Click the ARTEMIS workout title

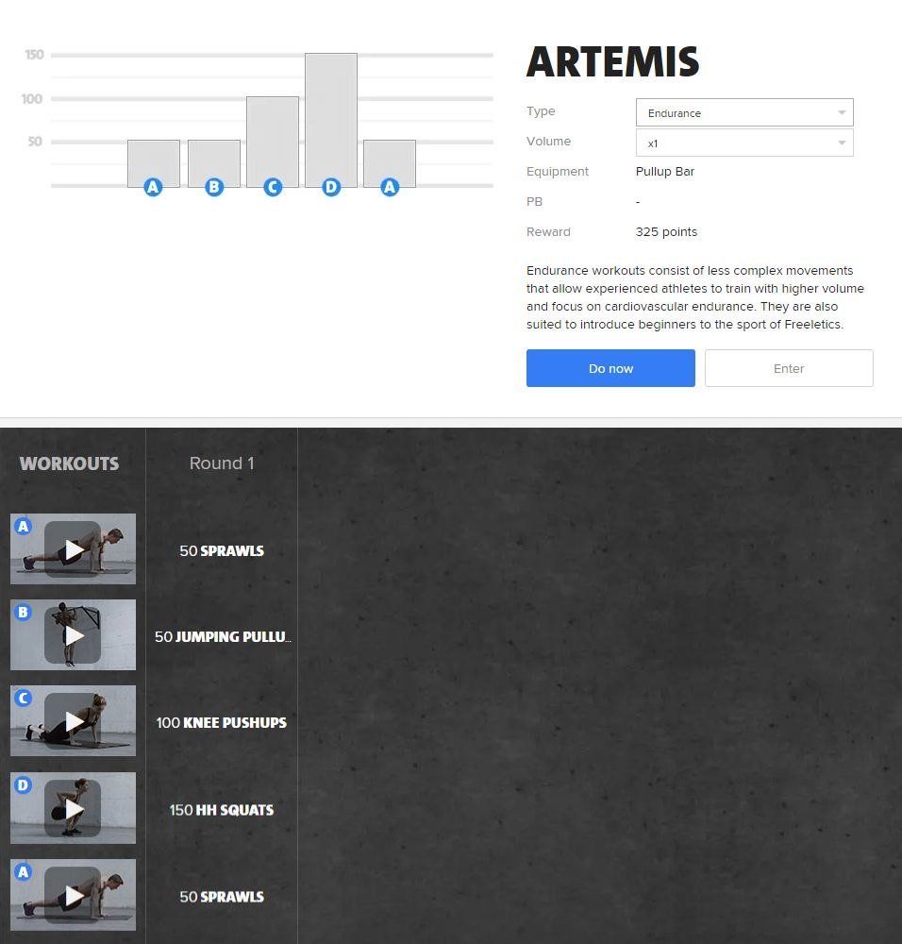coord(612,62)
